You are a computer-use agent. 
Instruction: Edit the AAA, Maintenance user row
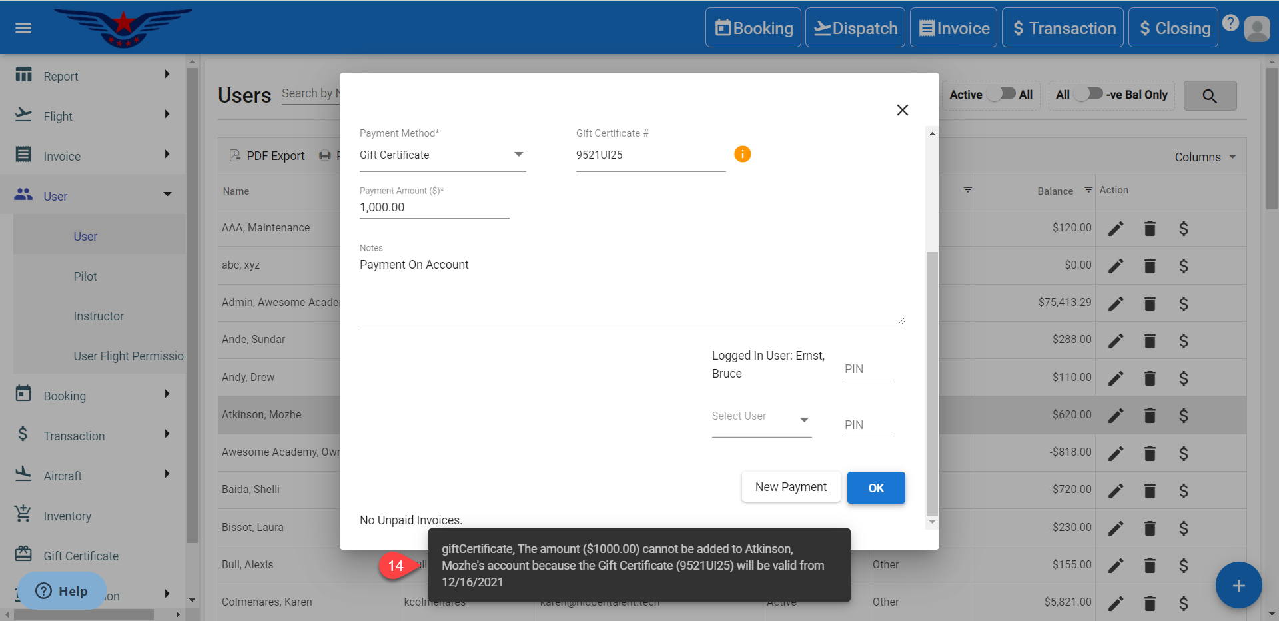pyautogui.click(x=1116, y=229)
